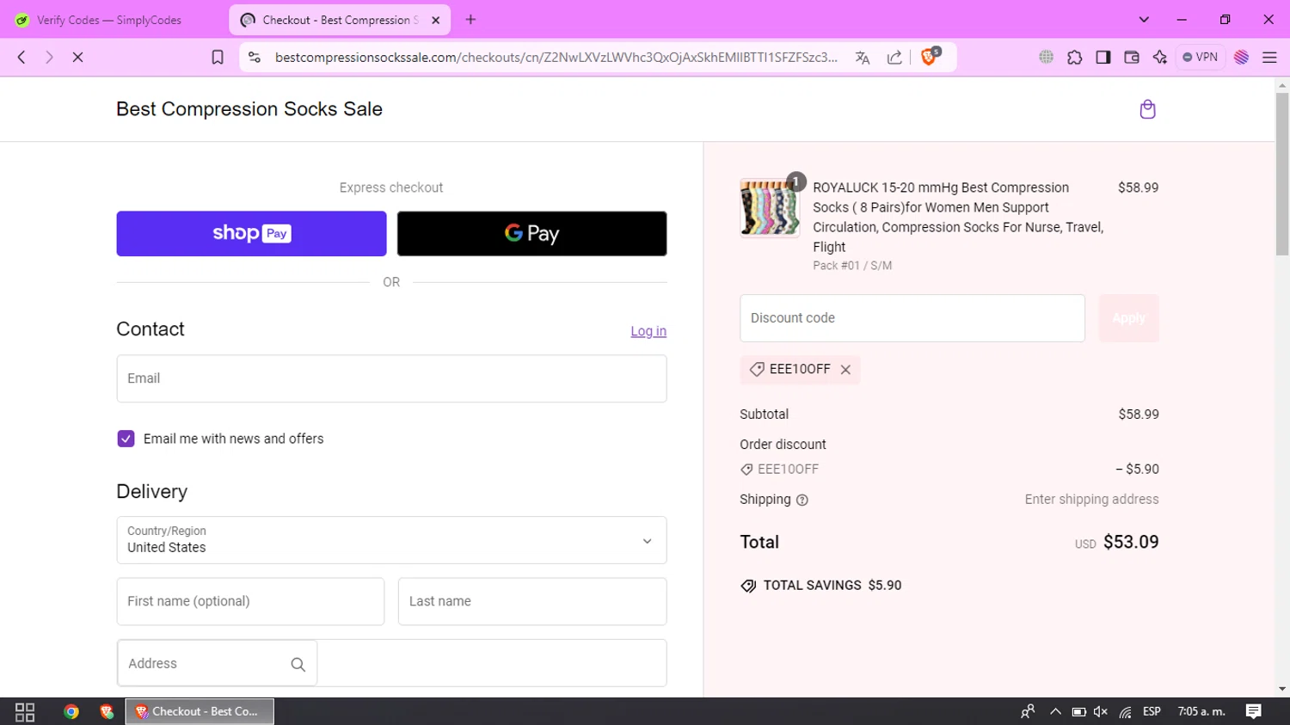
Task: Open Brave pinned taskbar icon
Action: coord(107,711)
